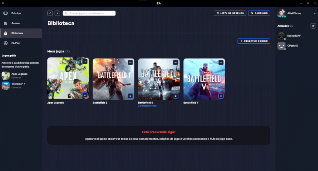Download Battlefield 4 via its download icon
Viewport: 318px width, 171px height.
coord(175,96)
